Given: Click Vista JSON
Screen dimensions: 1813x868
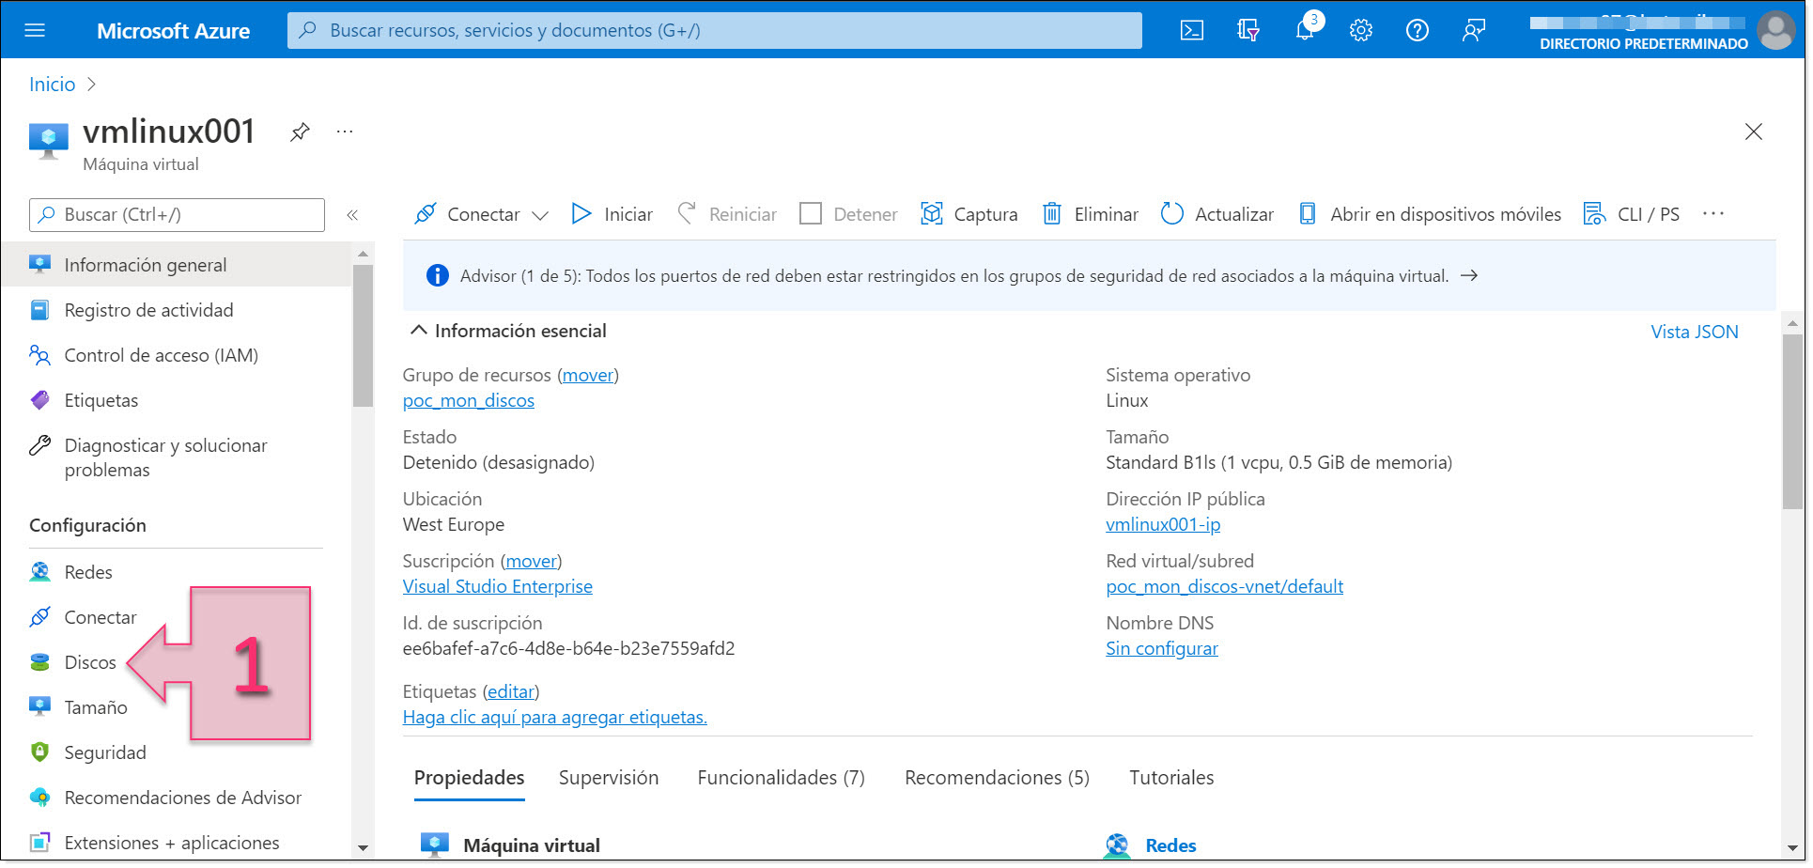Looking at the screenshot, I should coord(1694,331).
